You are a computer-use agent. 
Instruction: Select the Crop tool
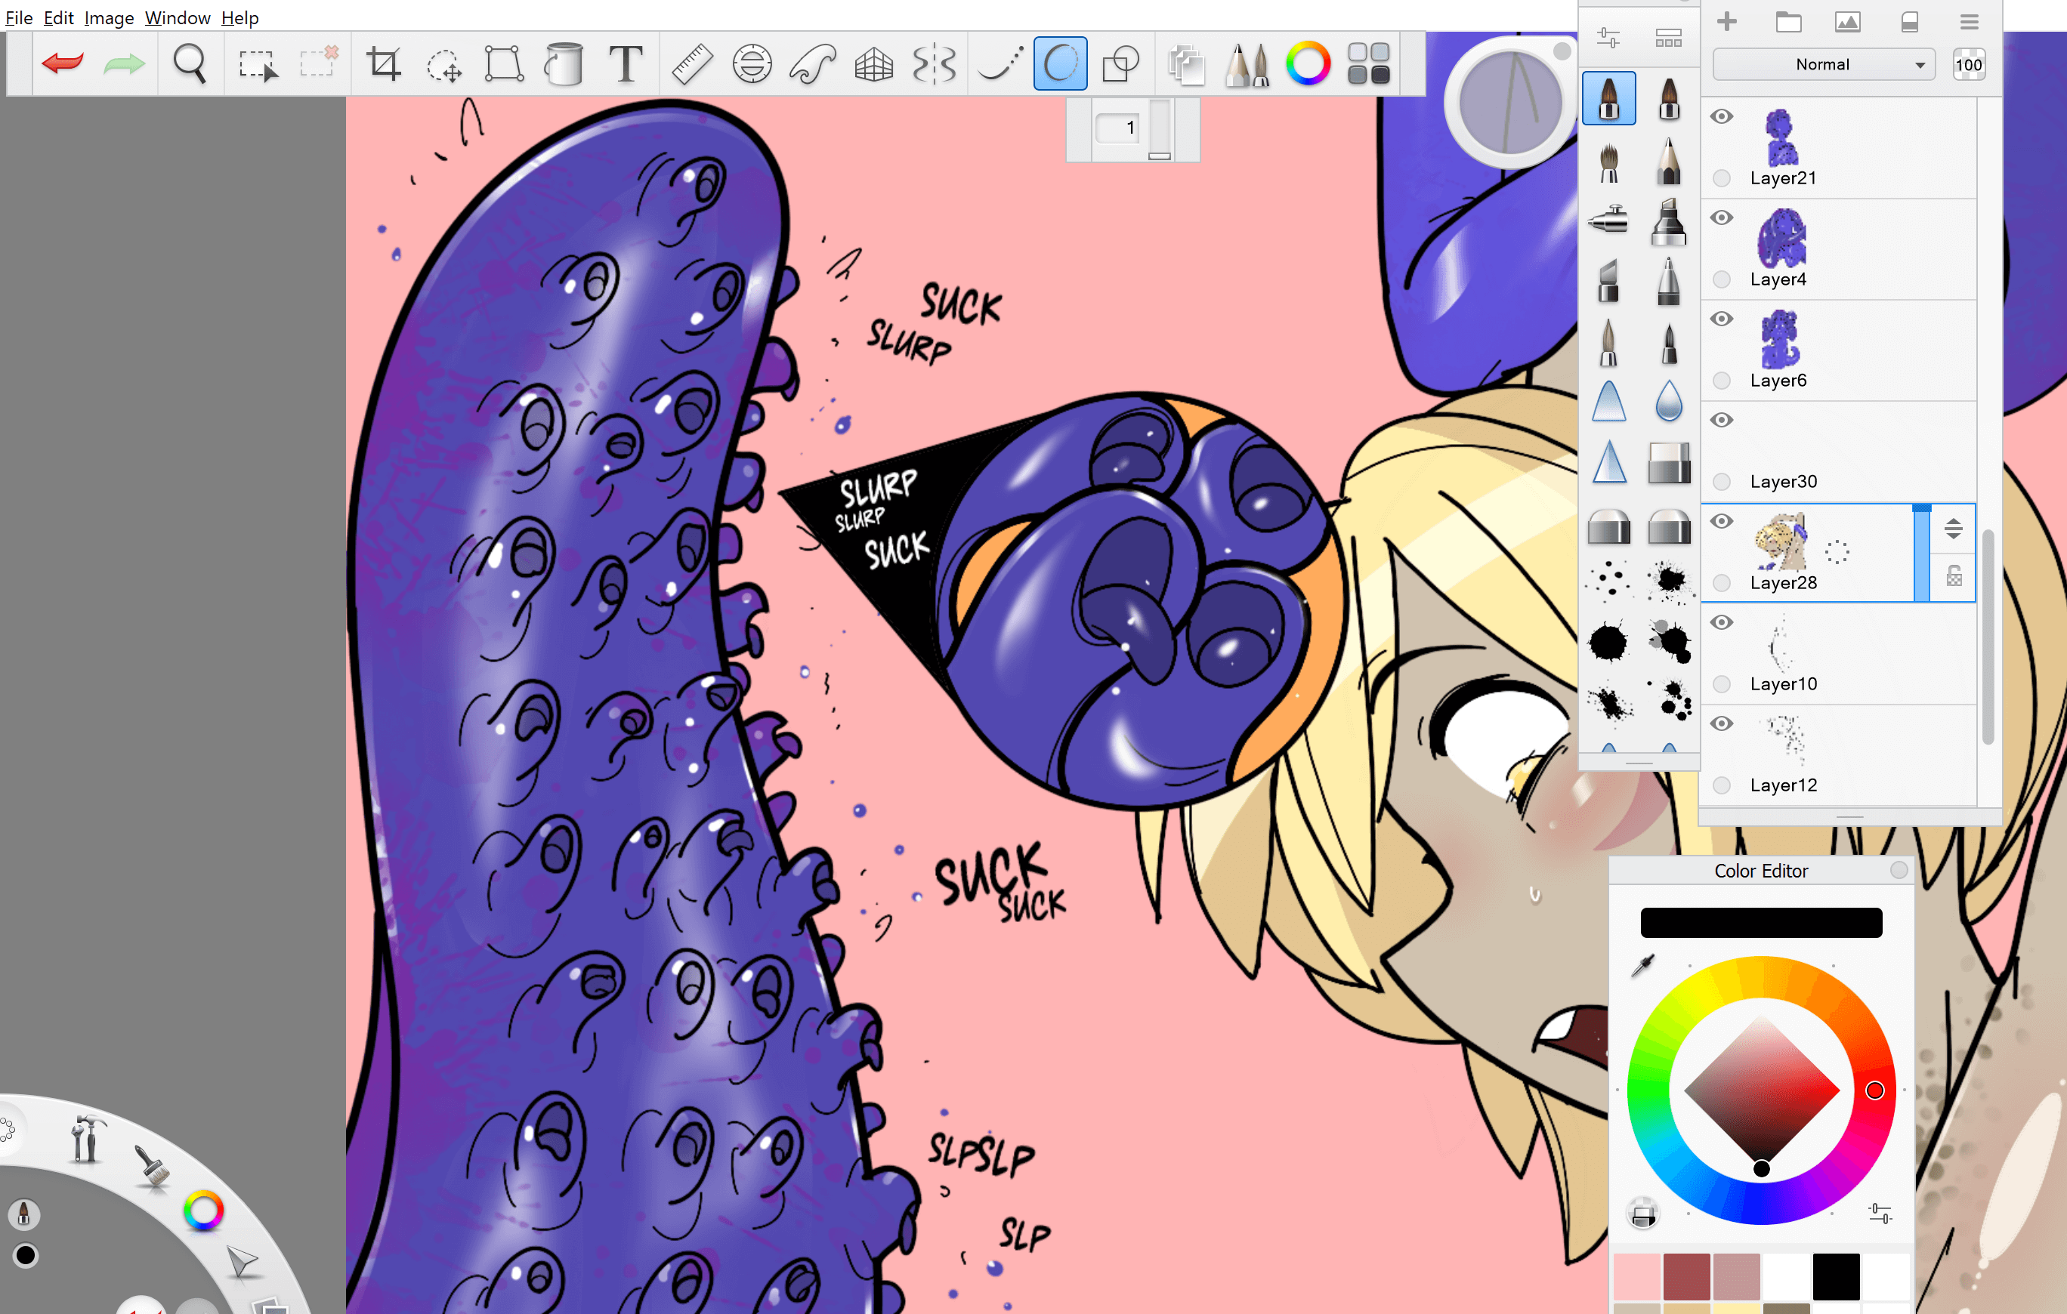tap(384, 63)
